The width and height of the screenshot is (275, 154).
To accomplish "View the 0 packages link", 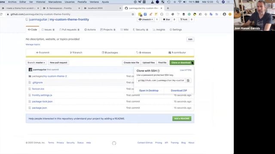I will (x=110, y=53).
